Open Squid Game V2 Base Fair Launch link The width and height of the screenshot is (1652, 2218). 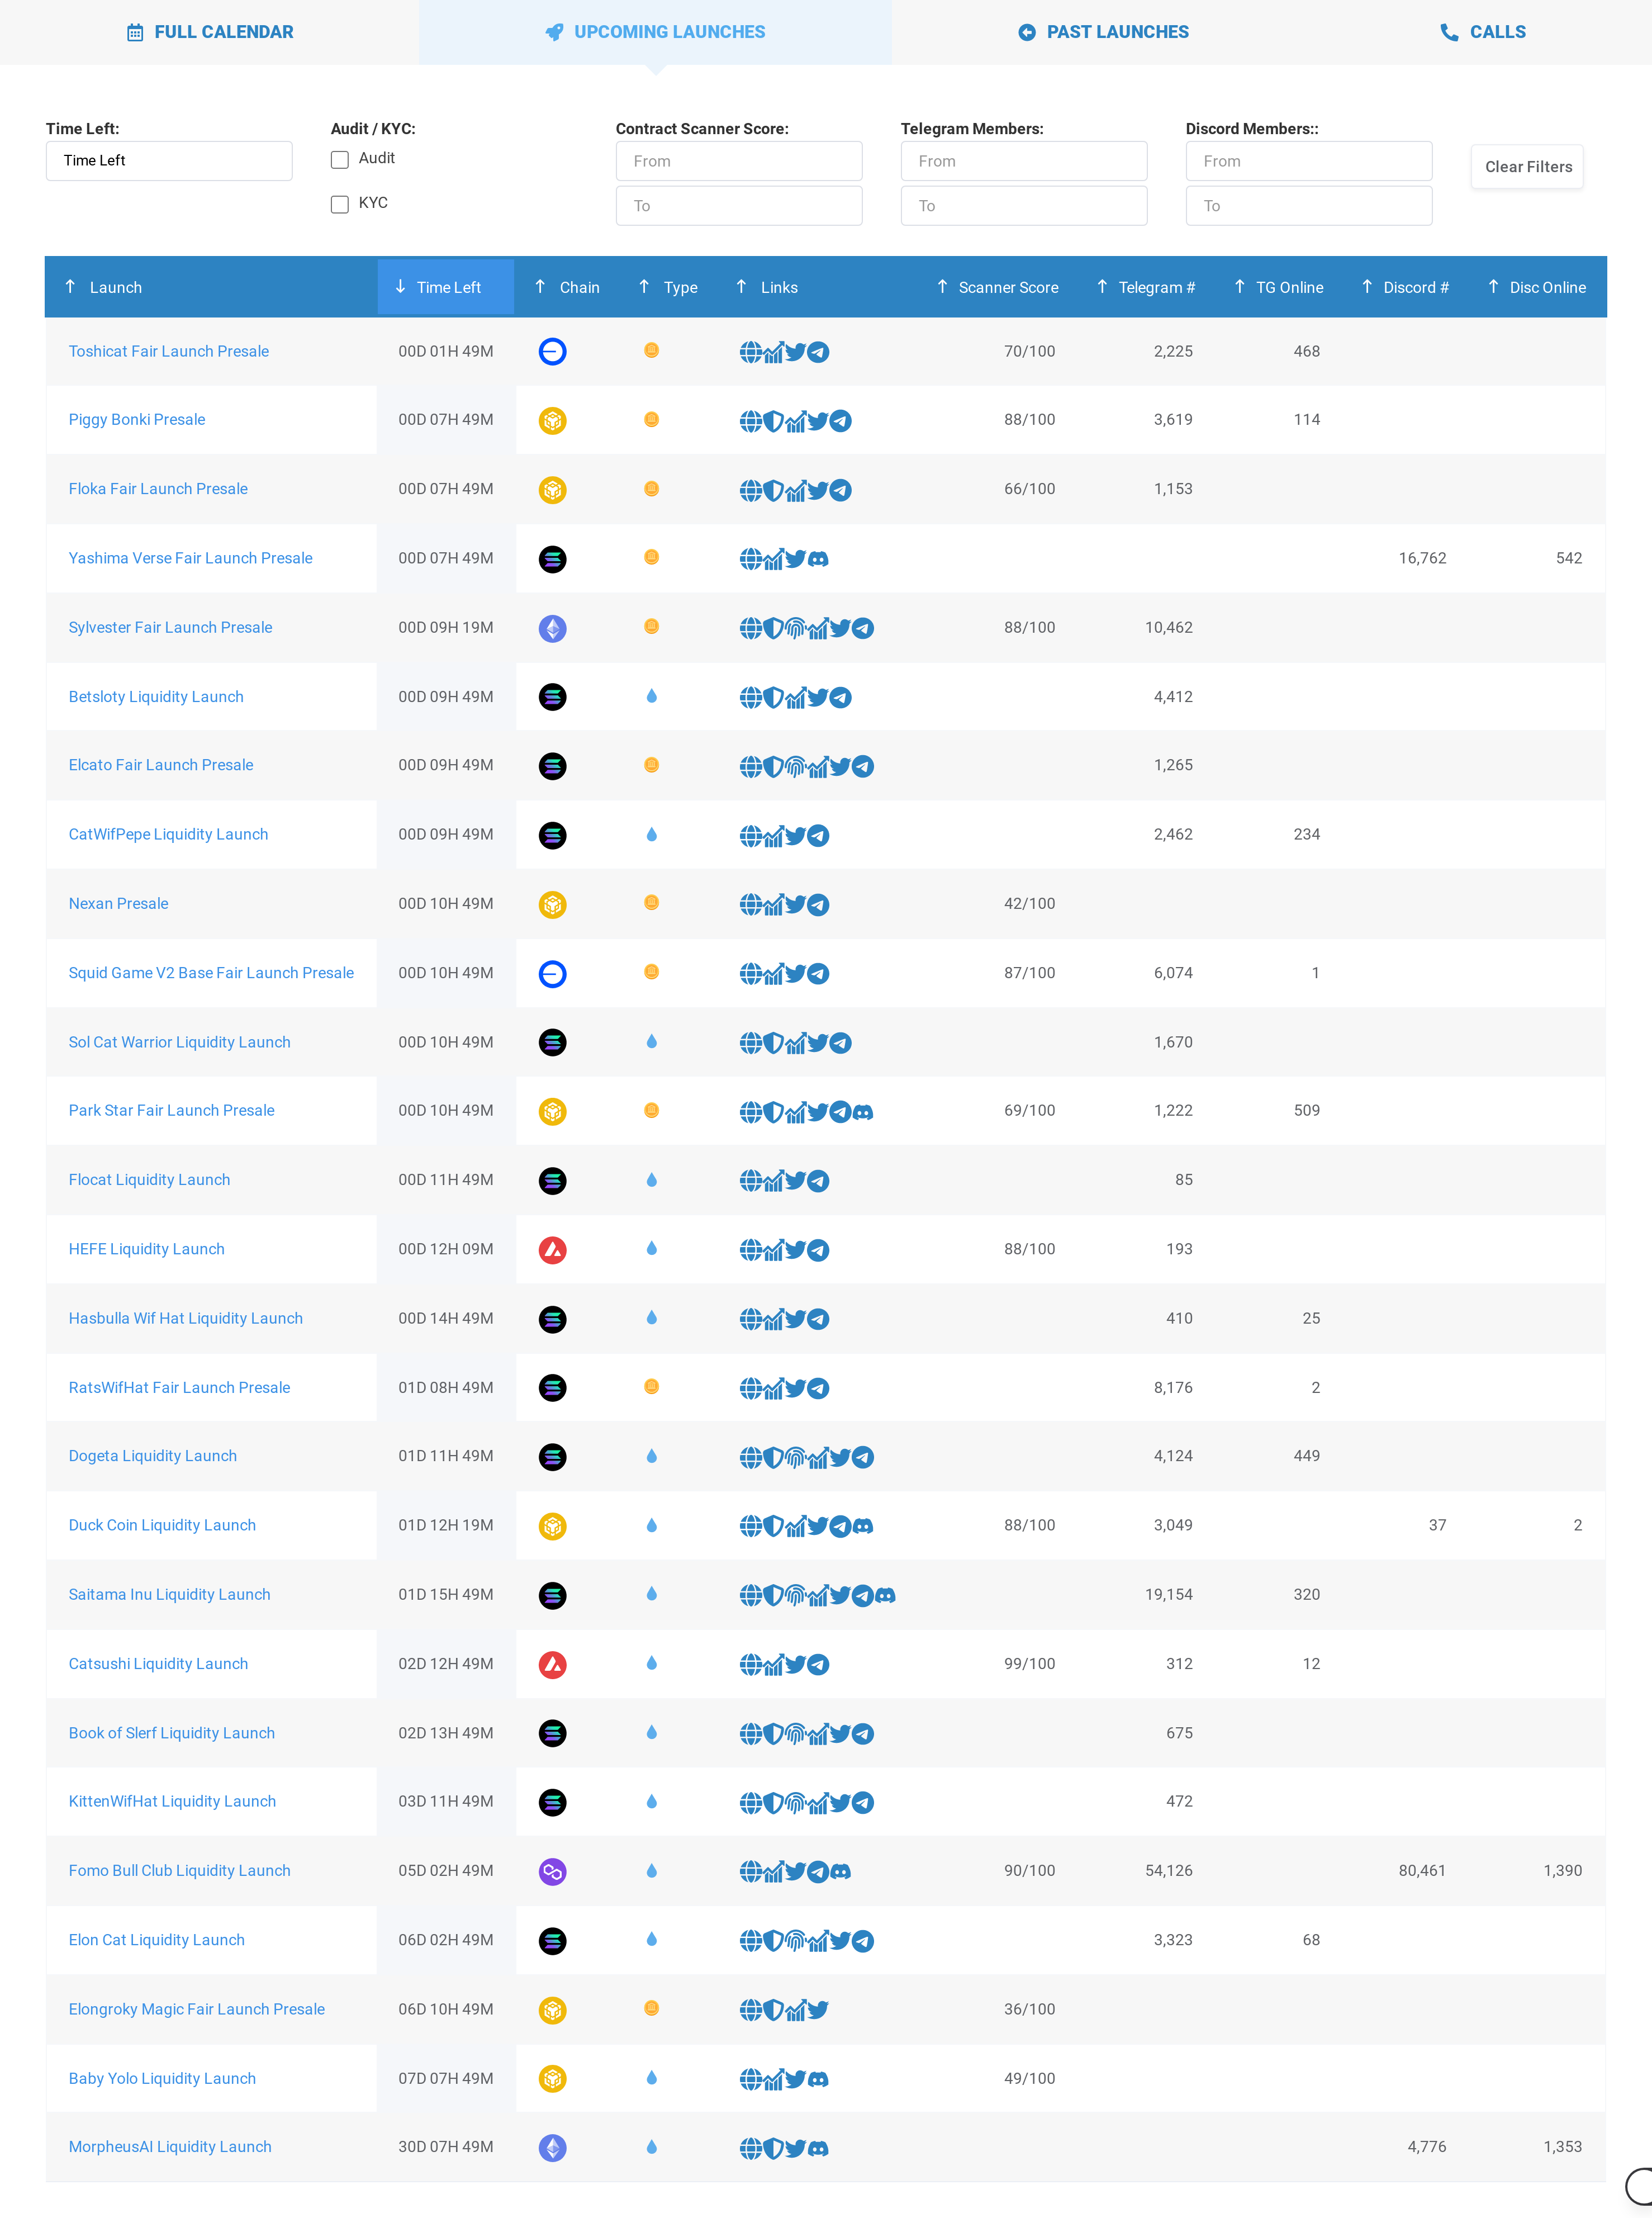[x=211, y=973]
